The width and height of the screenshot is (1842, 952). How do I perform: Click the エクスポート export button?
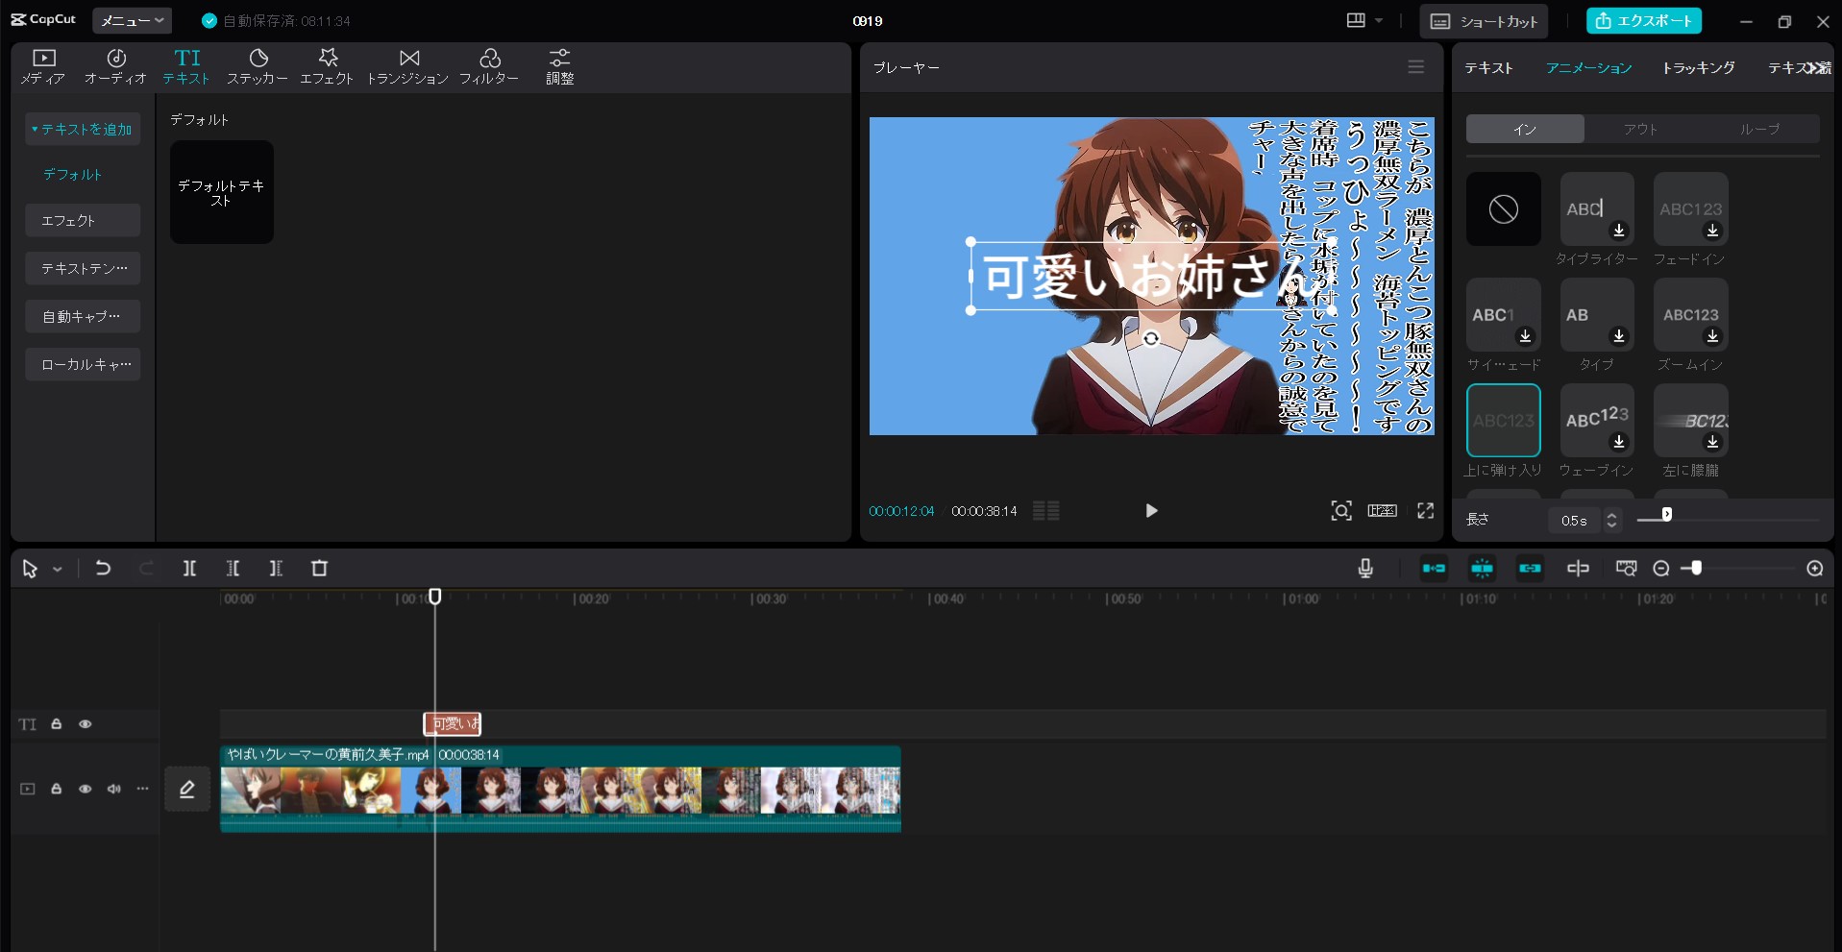pyautogui.click(x=1644, y=20)
